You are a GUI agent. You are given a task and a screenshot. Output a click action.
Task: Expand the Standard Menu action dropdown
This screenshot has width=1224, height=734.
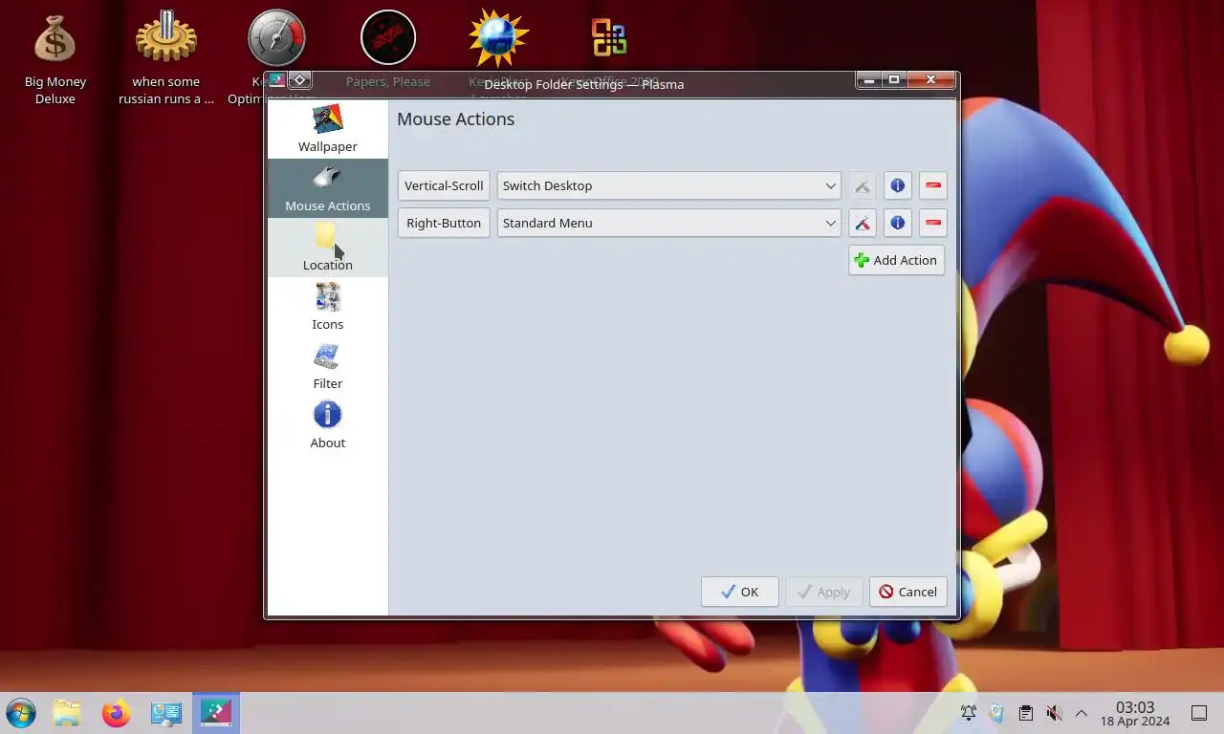(668, 223)
